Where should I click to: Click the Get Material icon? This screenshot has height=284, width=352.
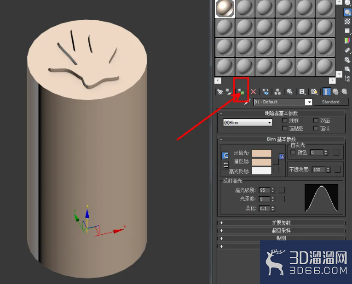(220, 91)
